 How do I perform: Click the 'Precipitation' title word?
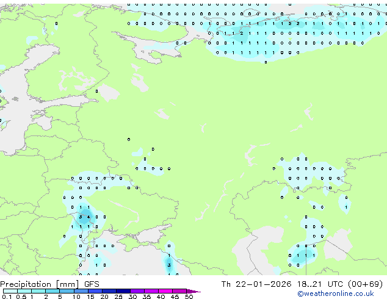26,284
